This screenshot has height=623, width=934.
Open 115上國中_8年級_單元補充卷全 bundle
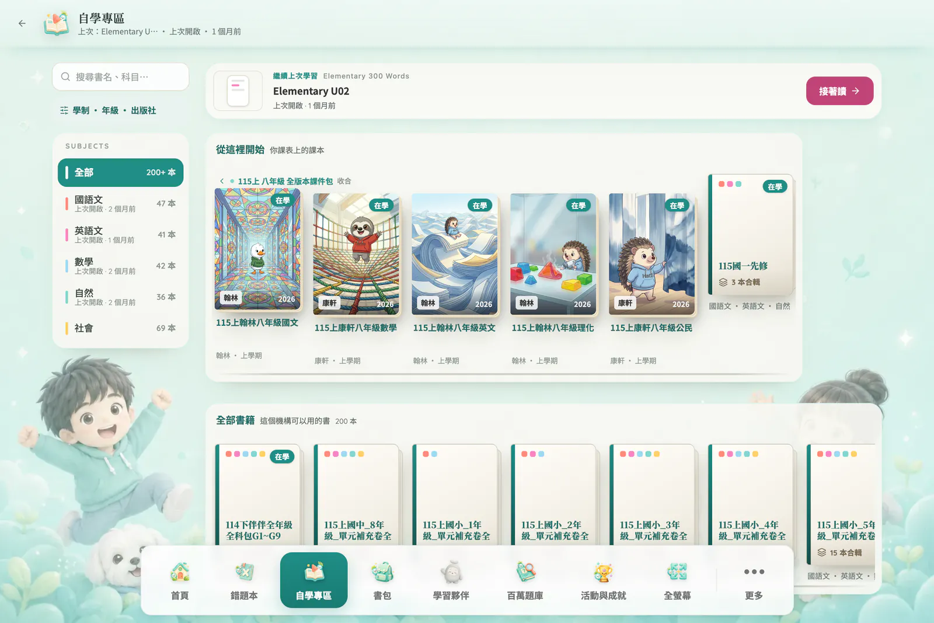pos(356,495)
